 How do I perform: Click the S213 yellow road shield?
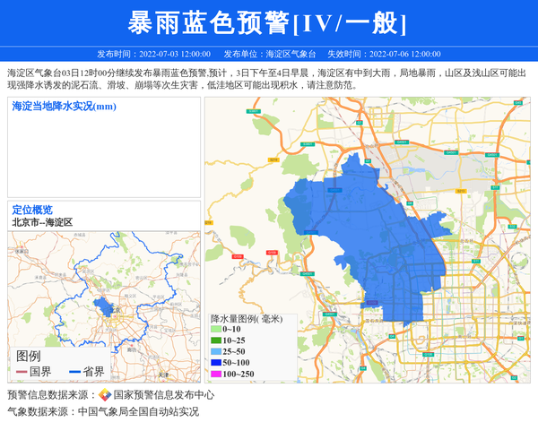pyautogui.click(x=460, y=191)
